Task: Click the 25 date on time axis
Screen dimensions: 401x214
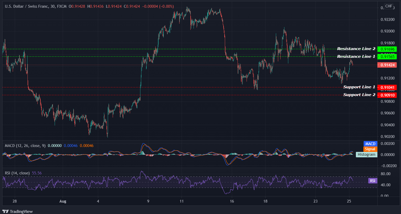Action: click(x=349, y=201)
